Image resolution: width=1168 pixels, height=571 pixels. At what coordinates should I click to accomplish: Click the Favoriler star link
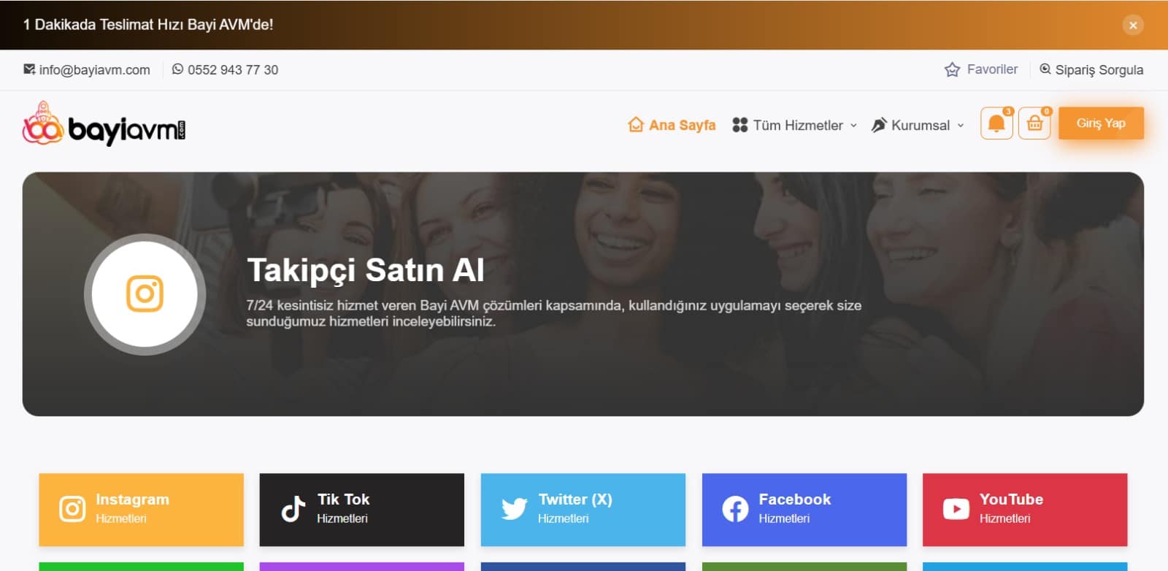tap(981, 69)
